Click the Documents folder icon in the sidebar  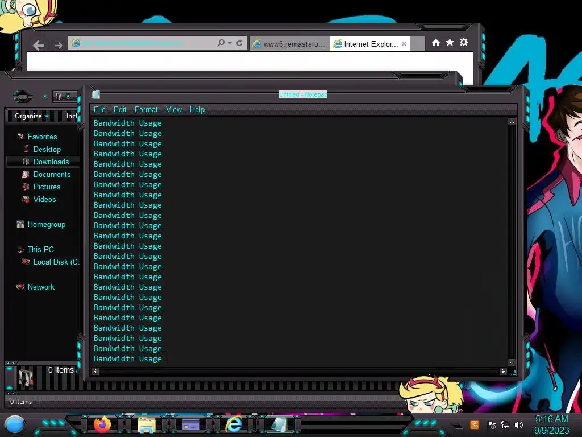click(26, 174)
